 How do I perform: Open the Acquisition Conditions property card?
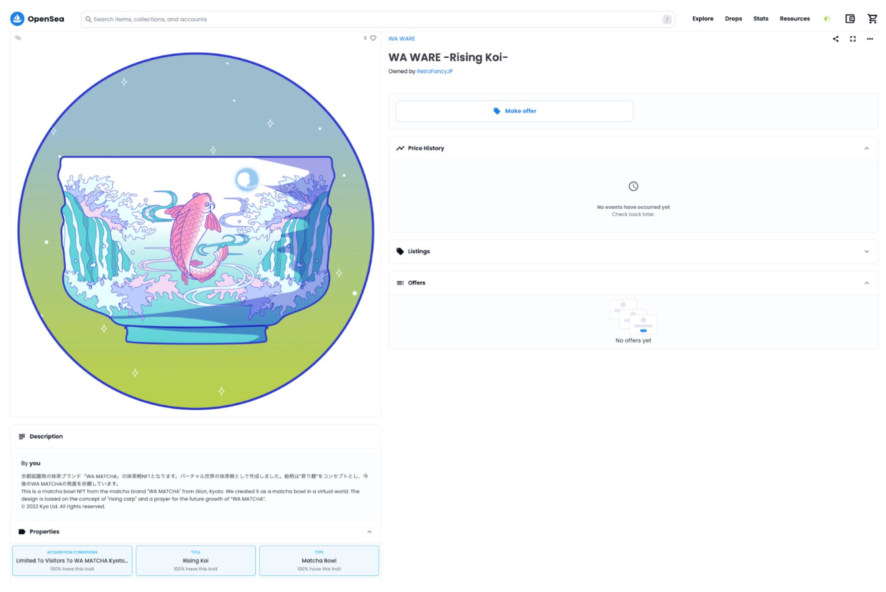[x=72, y=561]
